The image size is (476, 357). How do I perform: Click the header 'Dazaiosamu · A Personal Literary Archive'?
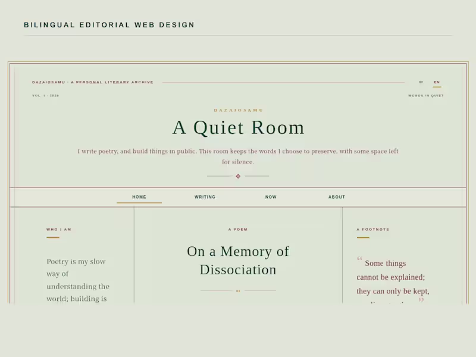[93, 82]
